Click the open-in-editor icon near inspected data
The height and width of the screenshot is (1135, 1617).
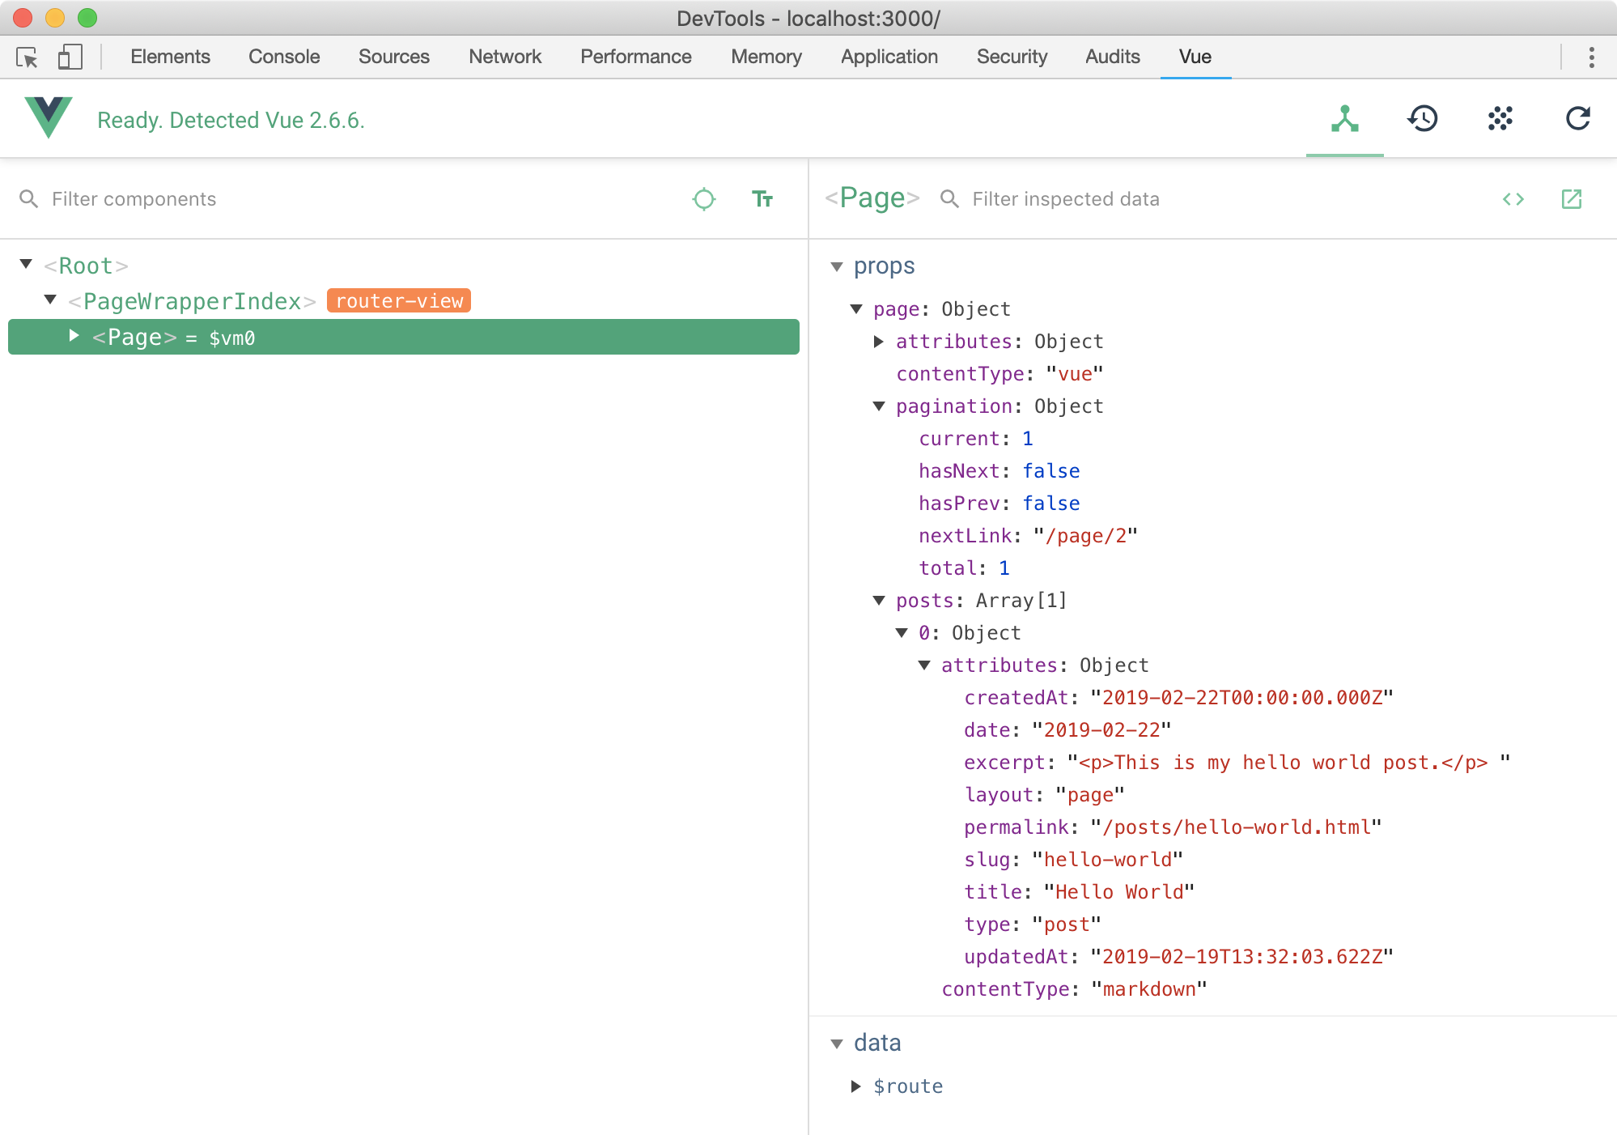tap(1571, 199)
